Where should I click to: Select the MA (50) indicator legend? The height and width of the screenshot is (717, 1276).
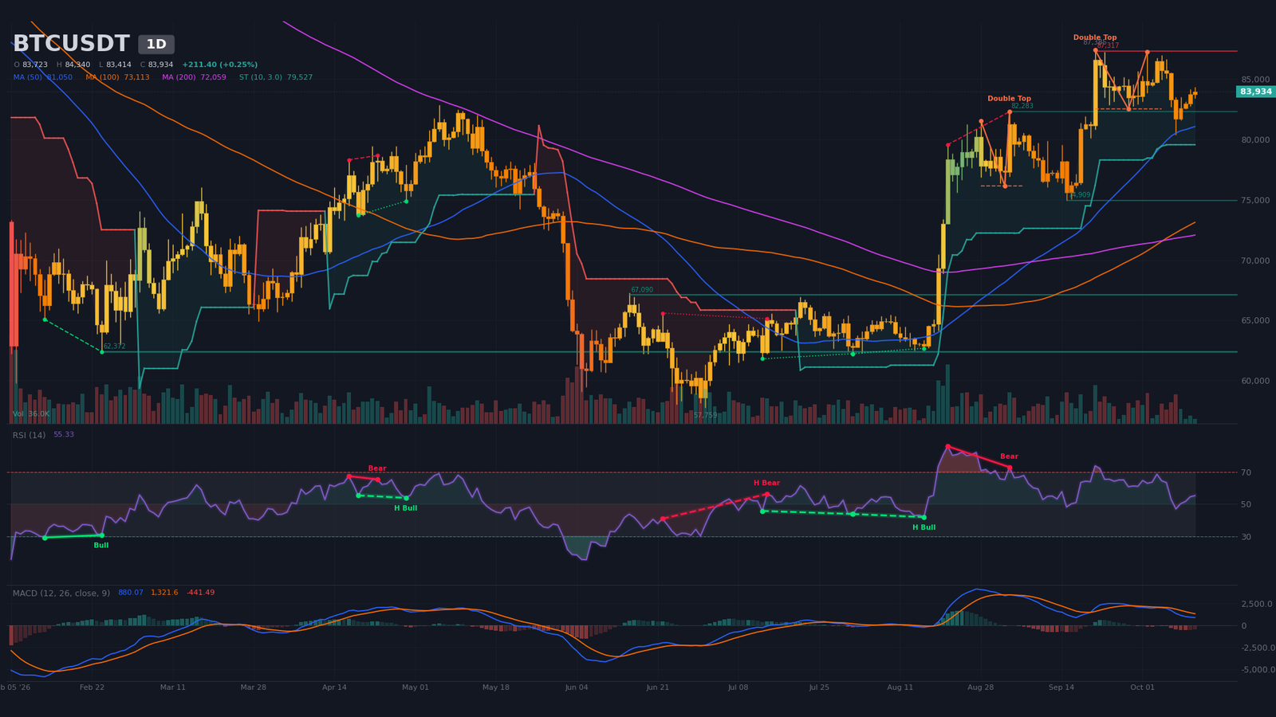[42, 77]
